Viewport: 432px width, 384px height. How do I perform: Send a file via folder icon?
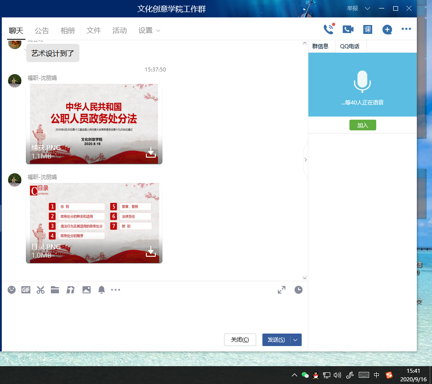pyautogui.click(x=55, y=290)
